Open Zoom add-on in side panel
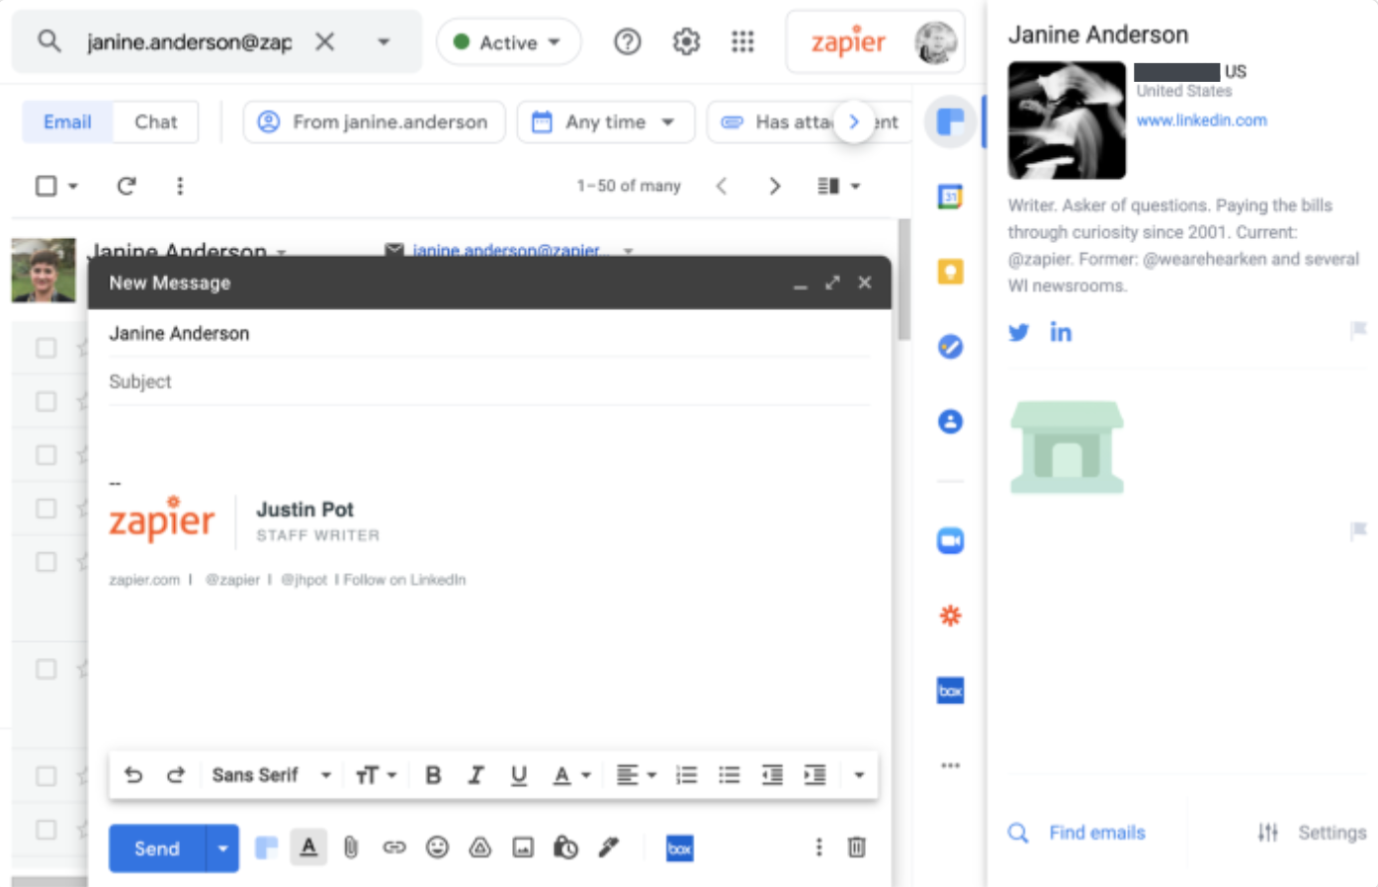1378x887 pixels. point(950,540)
